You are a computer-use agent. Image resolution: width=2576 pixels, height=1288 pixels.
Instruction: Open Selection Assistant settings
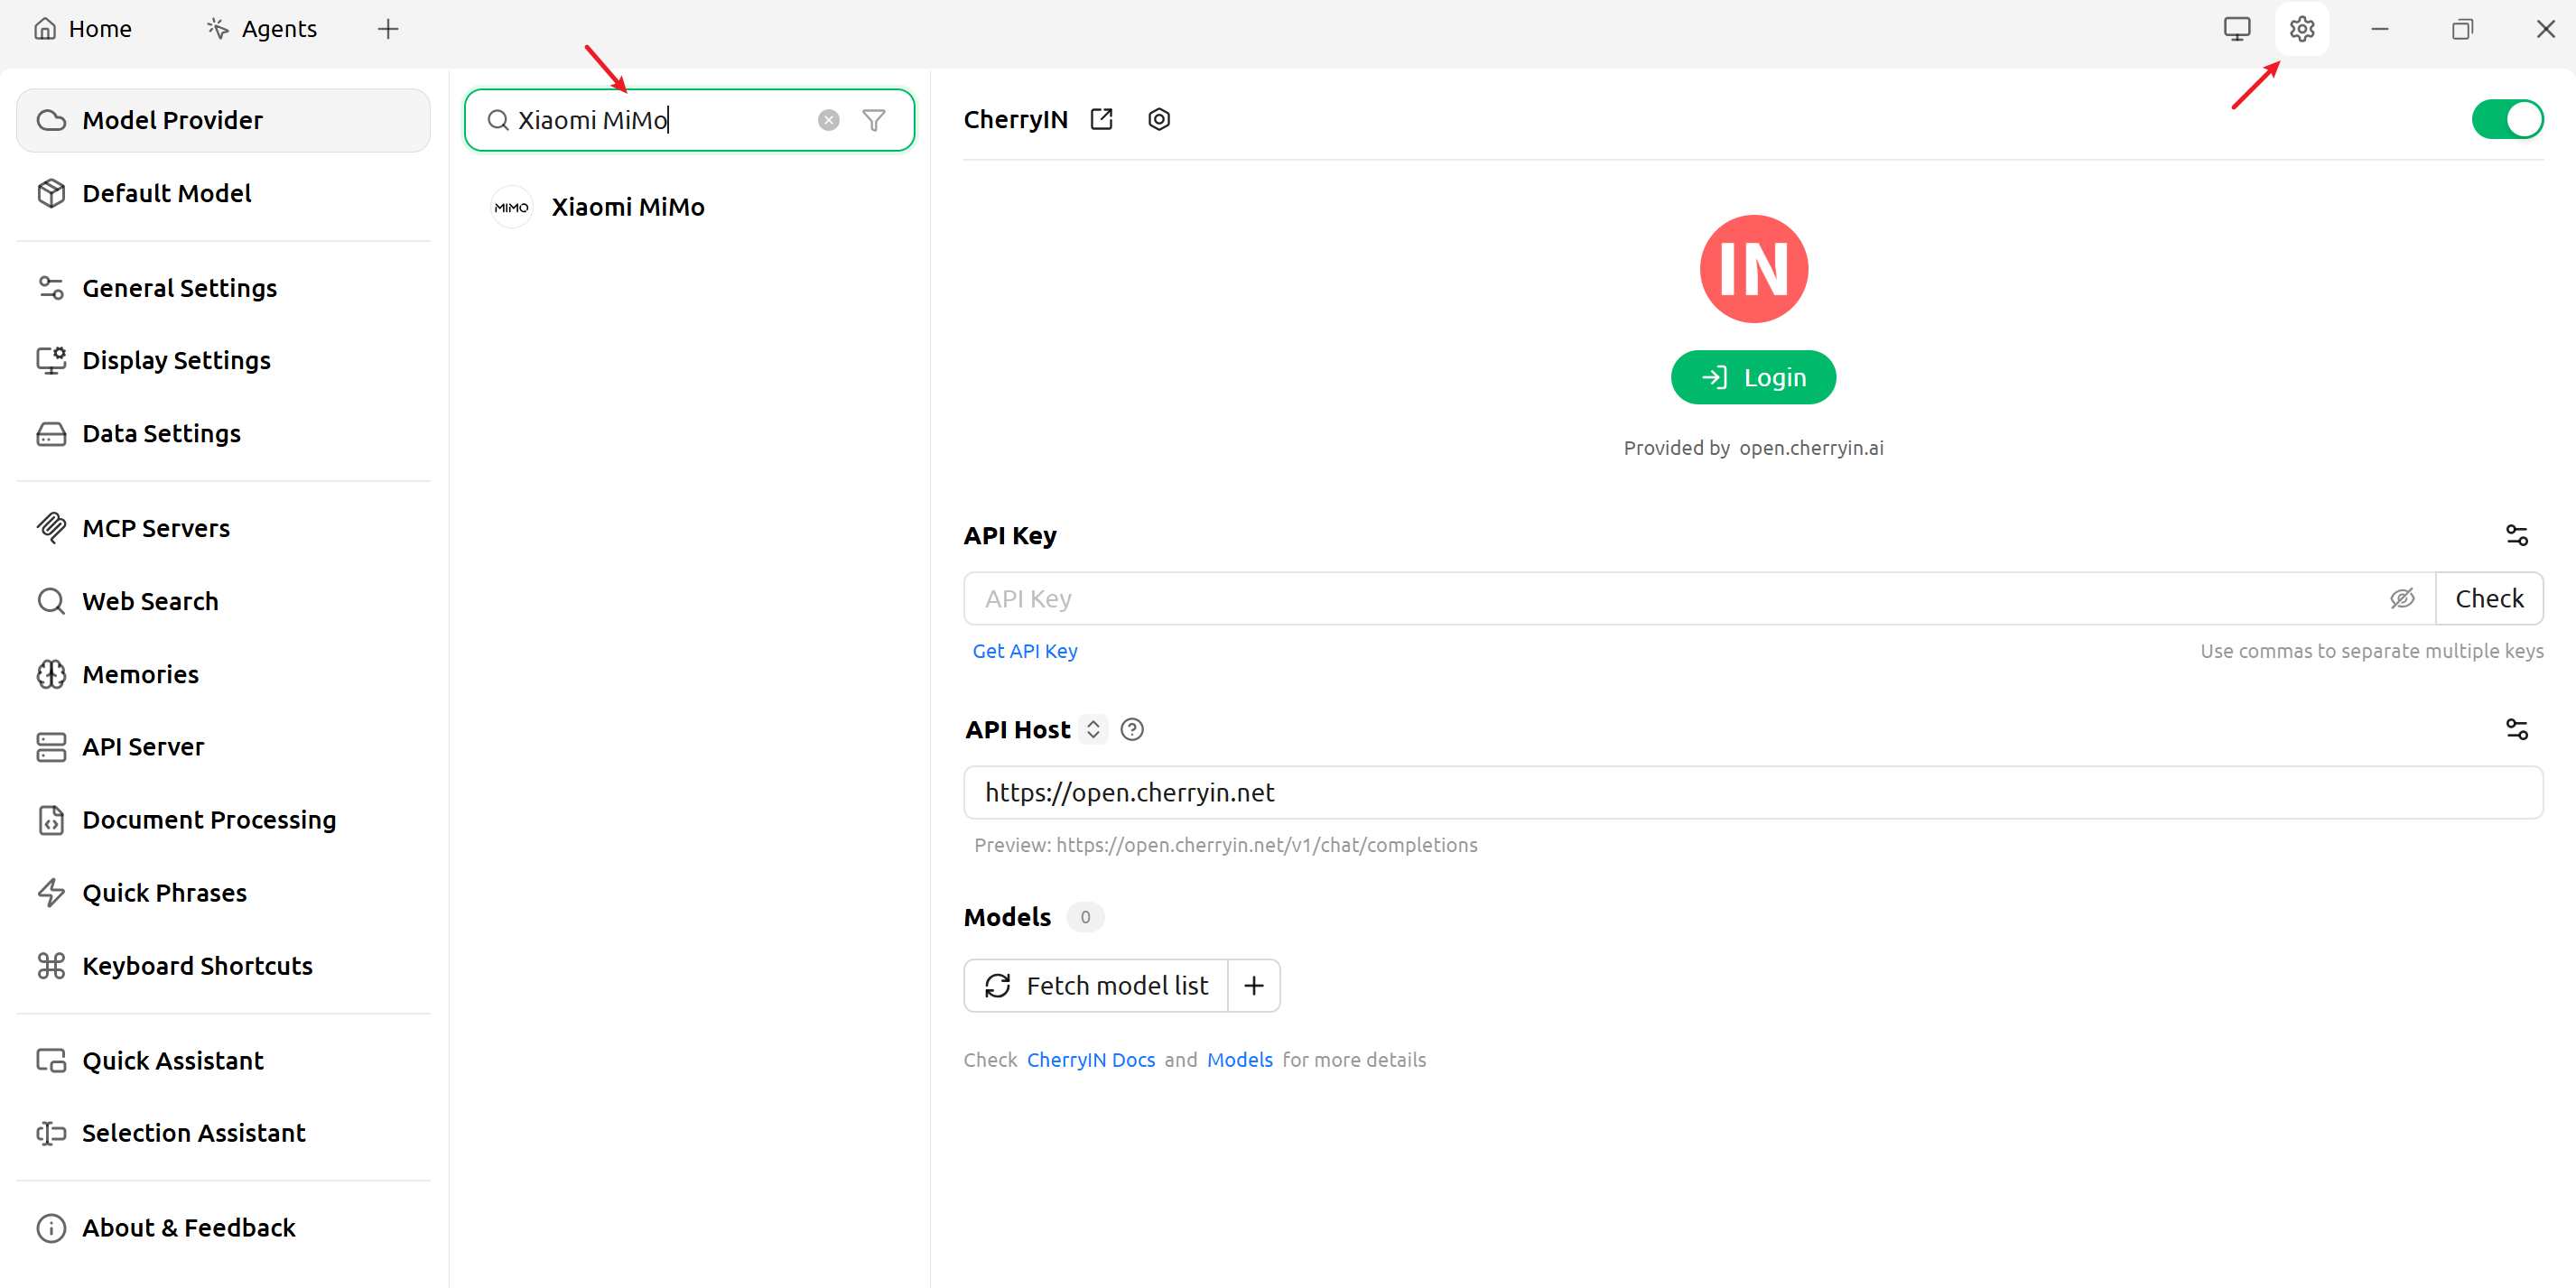click(223, 1133)
